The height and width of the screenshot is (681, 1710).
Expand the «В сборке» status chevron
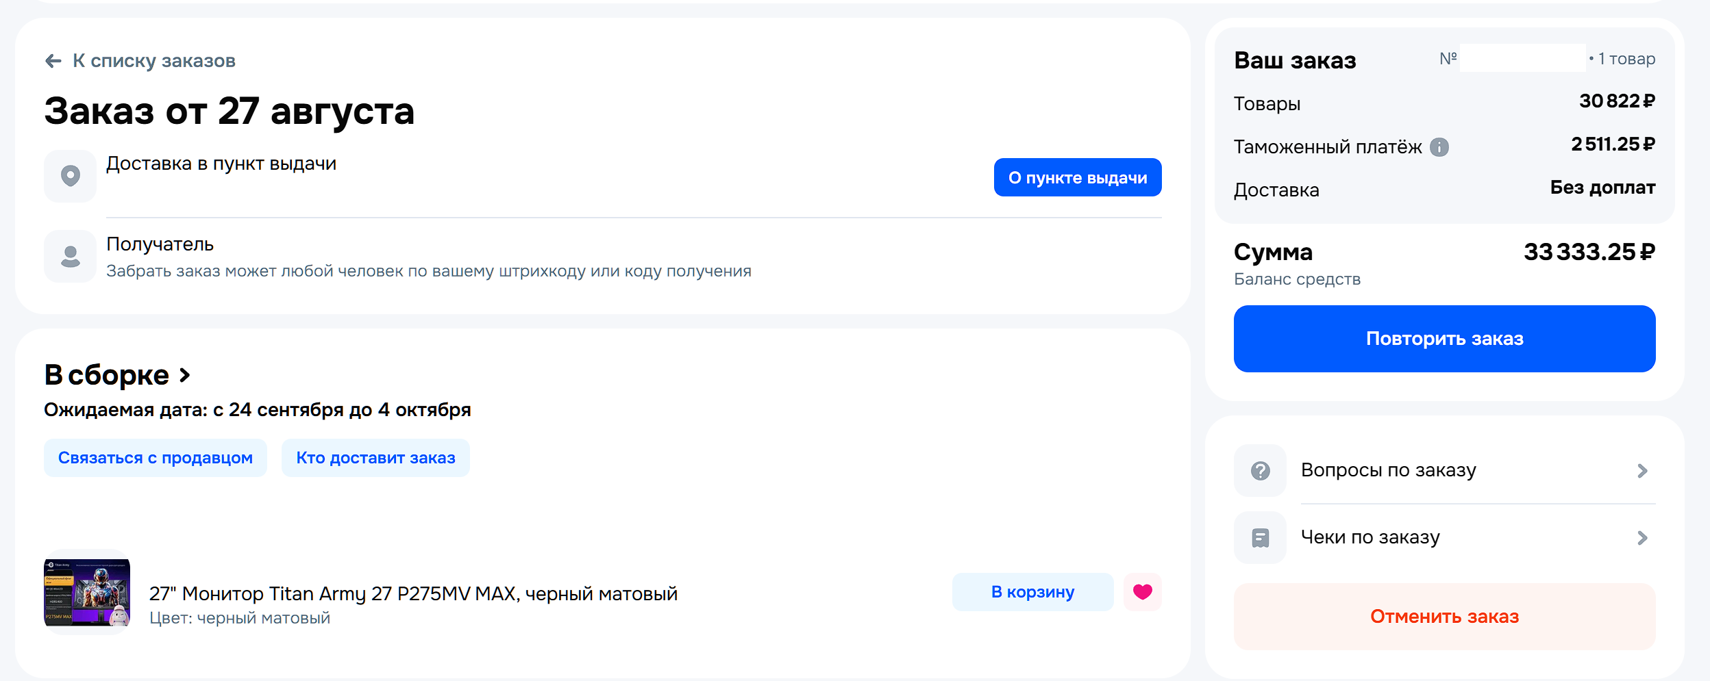[x=184, y=375]
